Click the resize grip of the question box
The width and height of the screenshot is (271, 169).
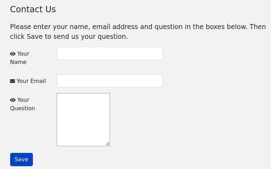(107, 143)
